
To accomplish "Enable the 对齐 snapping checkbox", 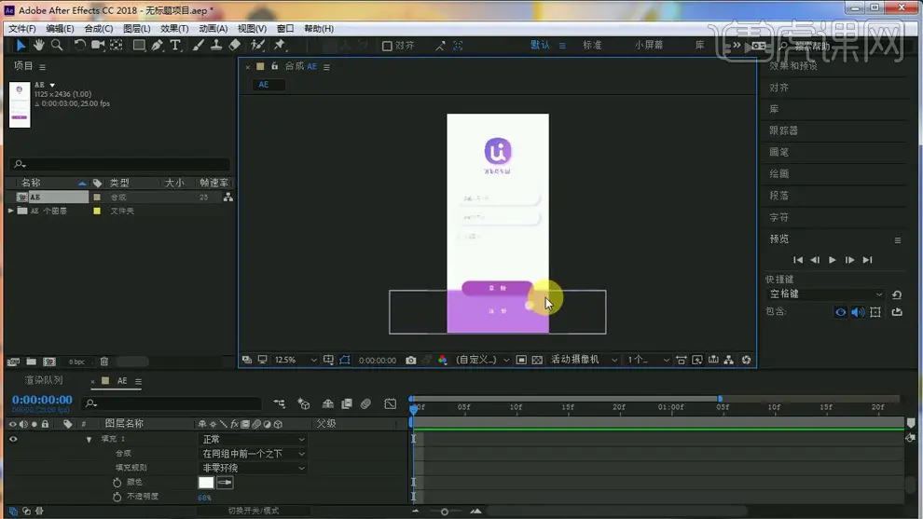I will click(388, 46).
